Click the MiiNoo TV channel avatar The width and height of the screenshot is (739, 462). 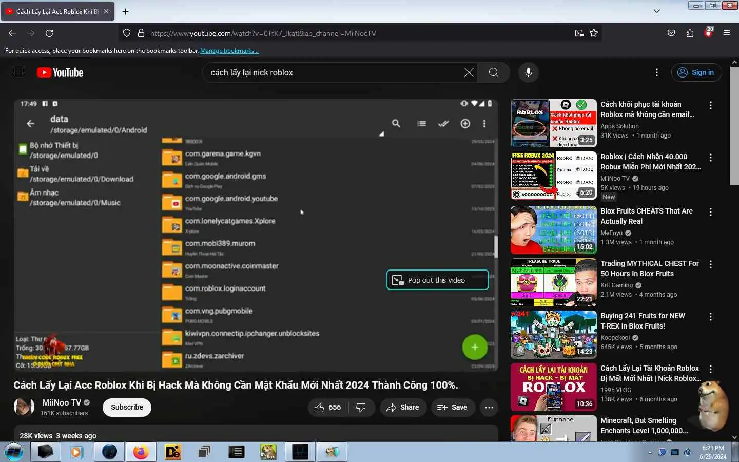[24, 407]
